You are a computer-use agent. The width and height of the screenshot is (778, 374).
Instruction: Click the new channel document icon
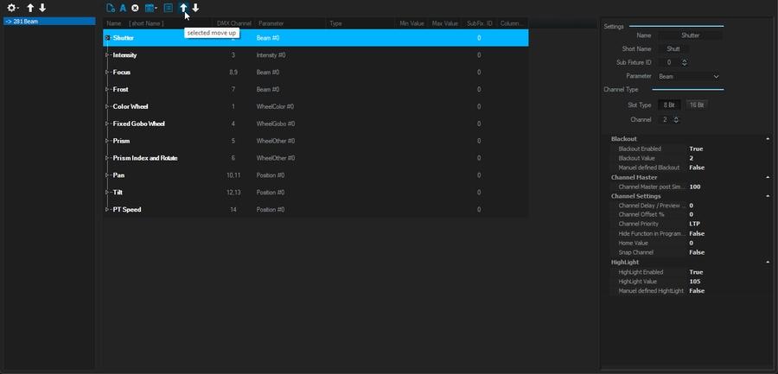click(111, 8)
